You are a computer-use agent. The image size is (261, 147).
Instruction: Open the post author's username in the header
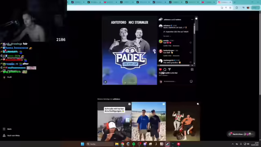click(167, 20)
